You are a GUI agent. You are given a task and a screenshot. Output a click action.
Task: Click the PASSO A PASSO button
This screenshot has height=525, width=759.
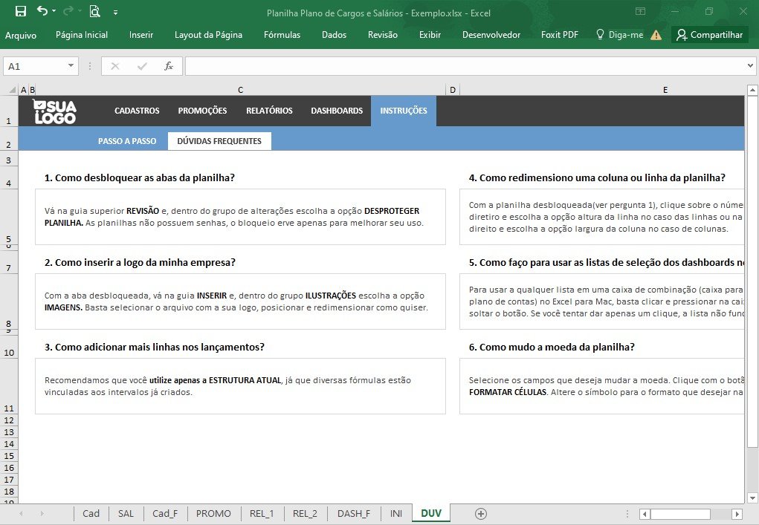click(127, 141)
